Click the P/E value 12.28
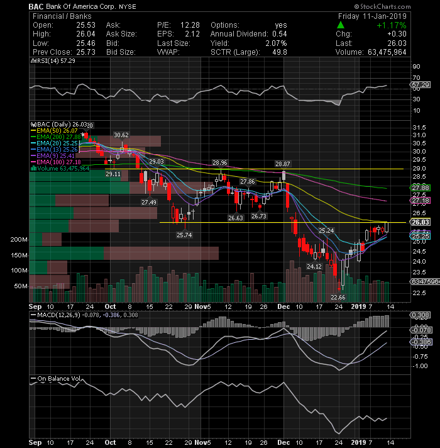 pyautogui.click(x=190, y=25)
